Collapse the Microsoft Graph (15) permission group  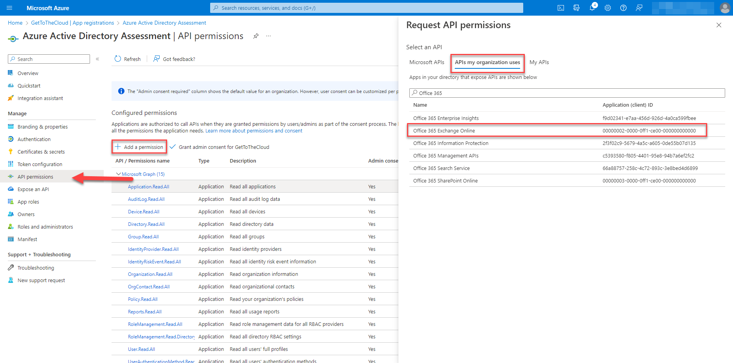click(119, 174)
